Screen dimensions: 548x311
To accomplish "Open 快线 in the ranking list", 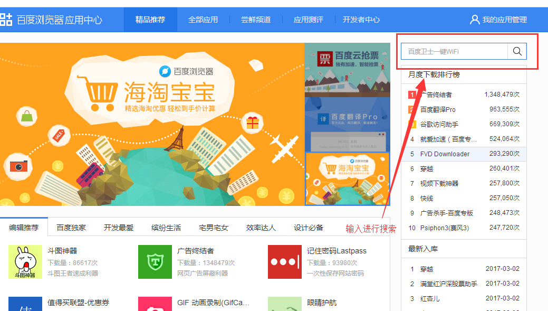I will click(x=427, y=199).
